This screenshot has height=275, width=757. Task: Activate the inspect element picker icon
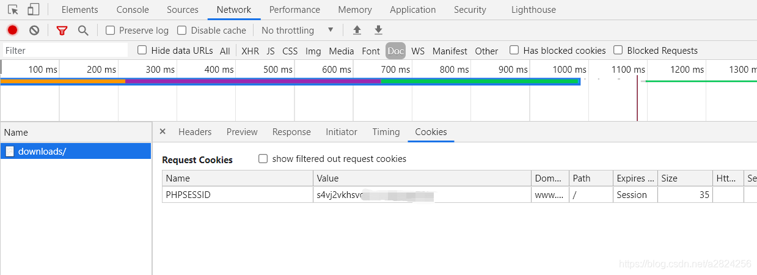(x=13, y=10)
